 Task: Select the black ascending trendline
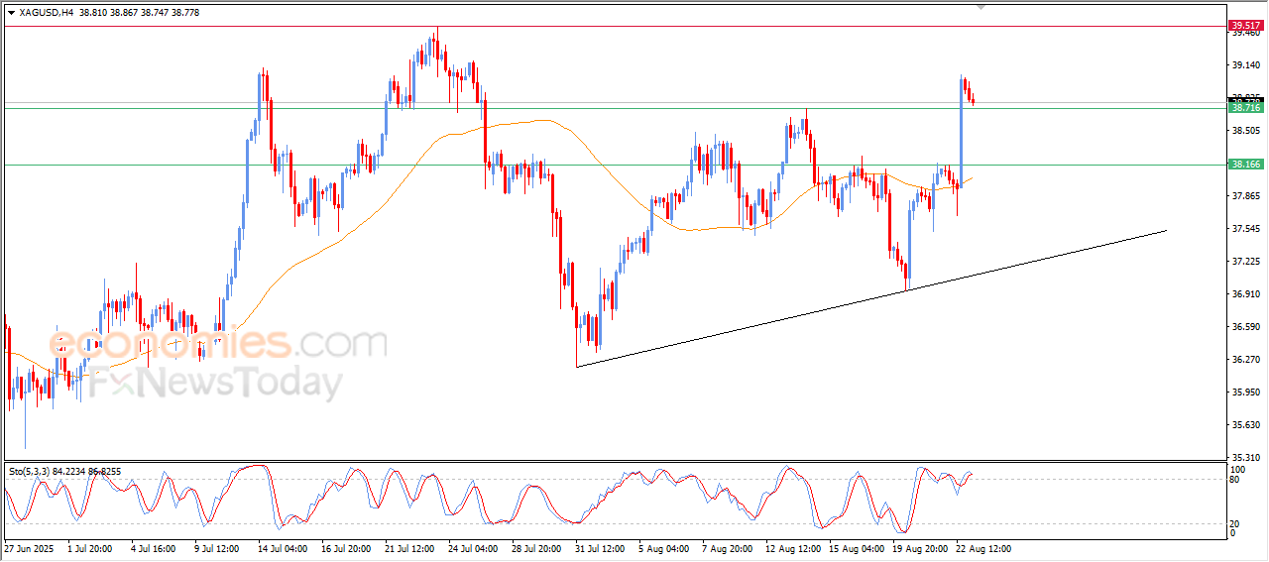870,298
